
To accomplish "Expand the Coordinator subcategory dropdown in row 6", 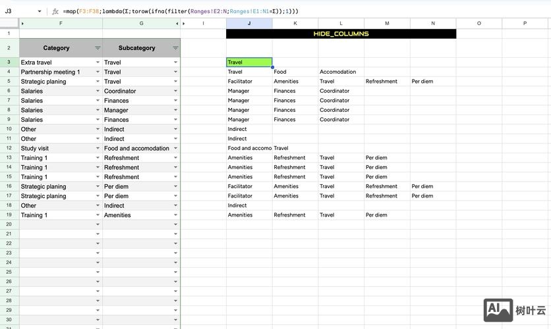I will [x=175, y=91].
